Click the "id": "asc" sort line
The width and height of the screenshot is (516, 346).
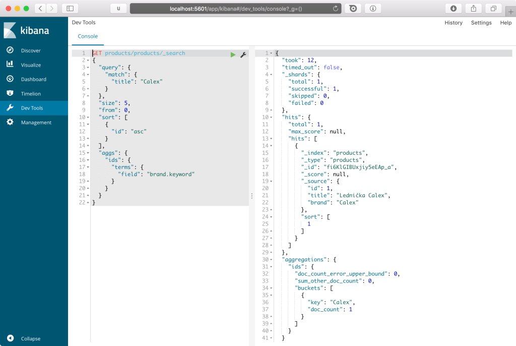pos(129,132)
